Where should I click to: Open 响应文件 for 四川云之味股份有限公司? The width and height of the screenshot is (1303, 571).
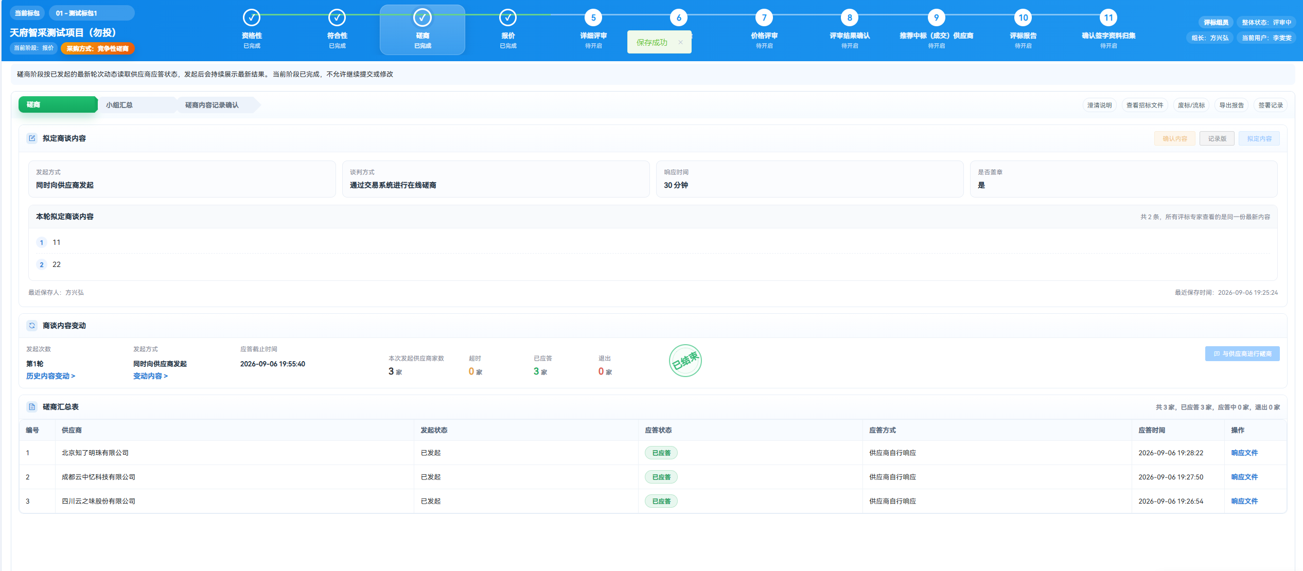coord(1244,502)
